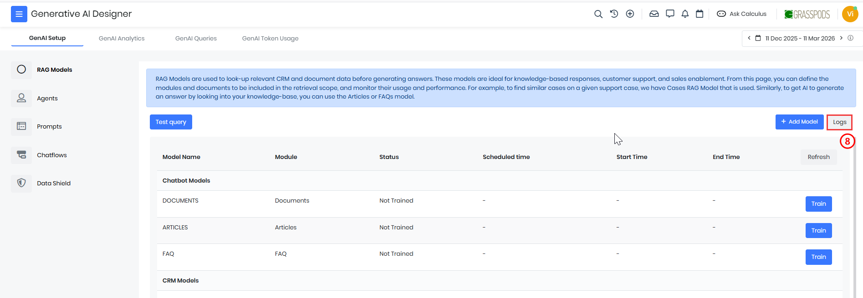Open Chatflows in the sidebar
Viewport: 863px width, 298px height.
click(51, 155)
